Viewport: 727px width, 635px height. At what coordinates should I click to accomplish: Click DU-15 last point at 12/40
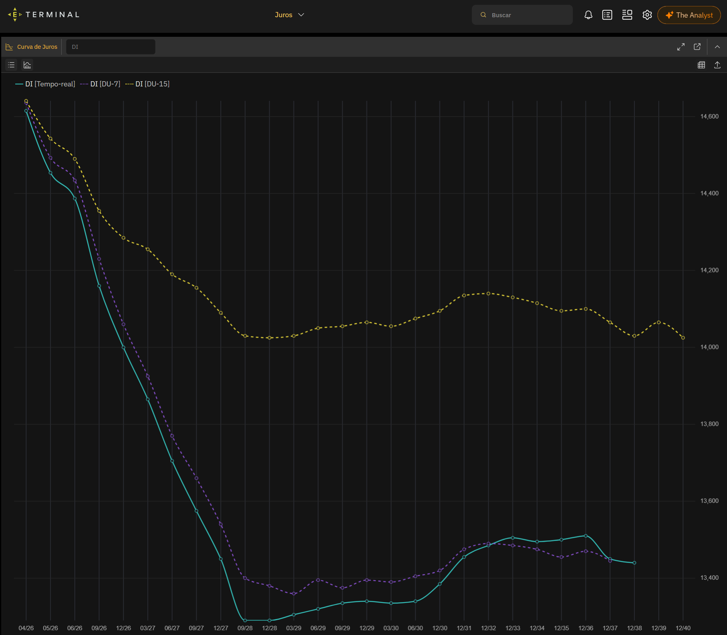[683, 338]
